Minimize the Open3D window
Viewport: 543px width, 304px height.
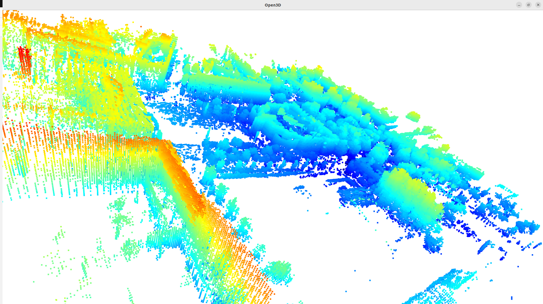(519, 5)
